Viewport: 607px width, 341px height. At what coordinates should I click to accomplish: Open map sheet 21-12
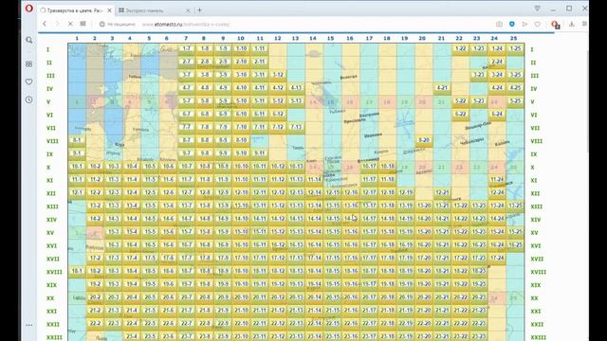click(278, 310)
